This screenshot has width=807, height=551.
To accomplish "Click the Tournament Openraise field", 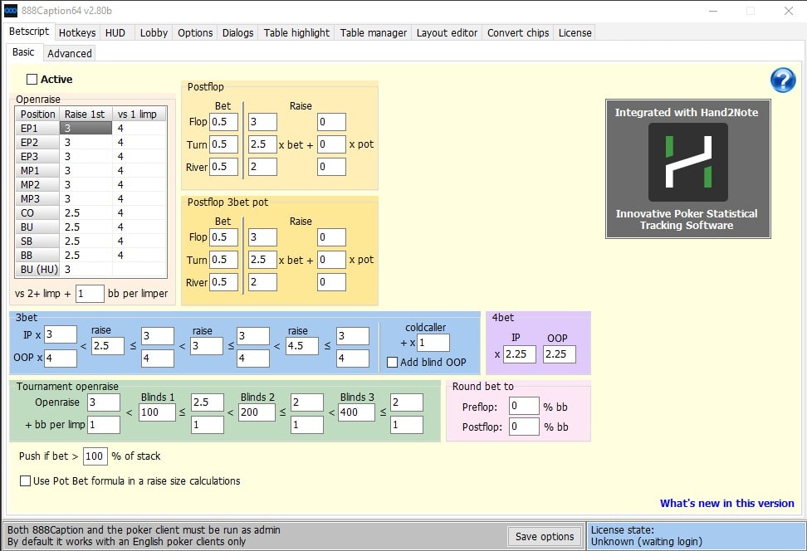I will click(x=104, y=402).
